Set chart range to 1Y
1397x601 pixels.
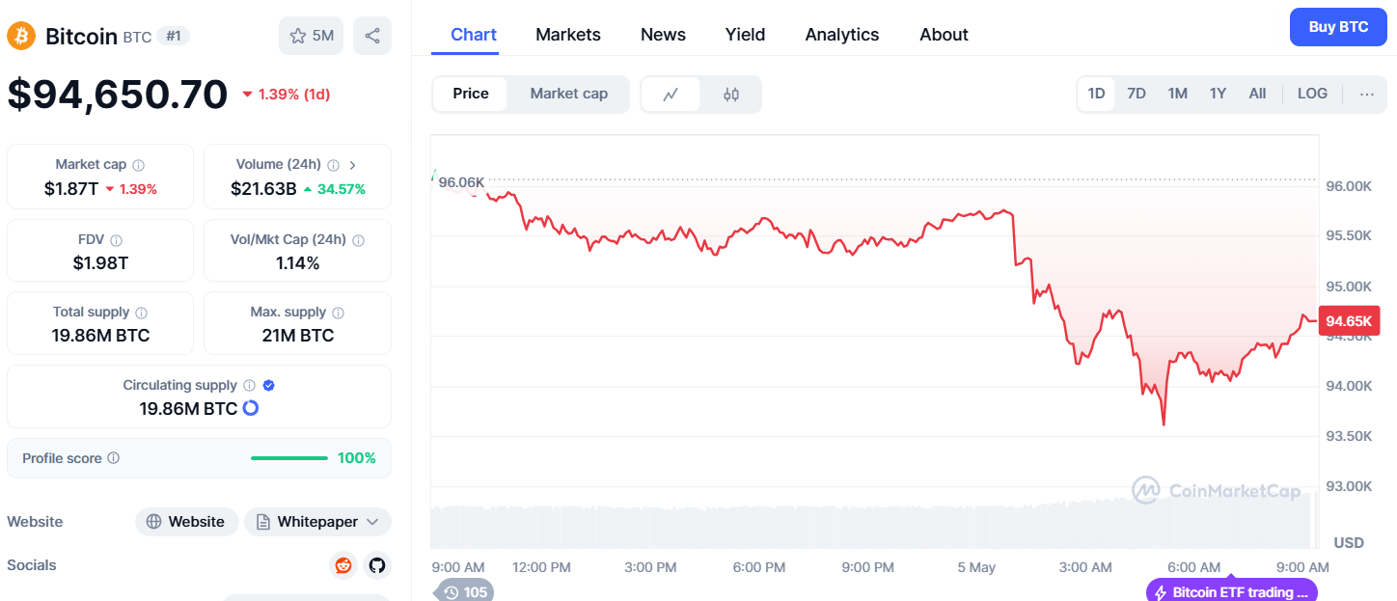(1218, 94)
